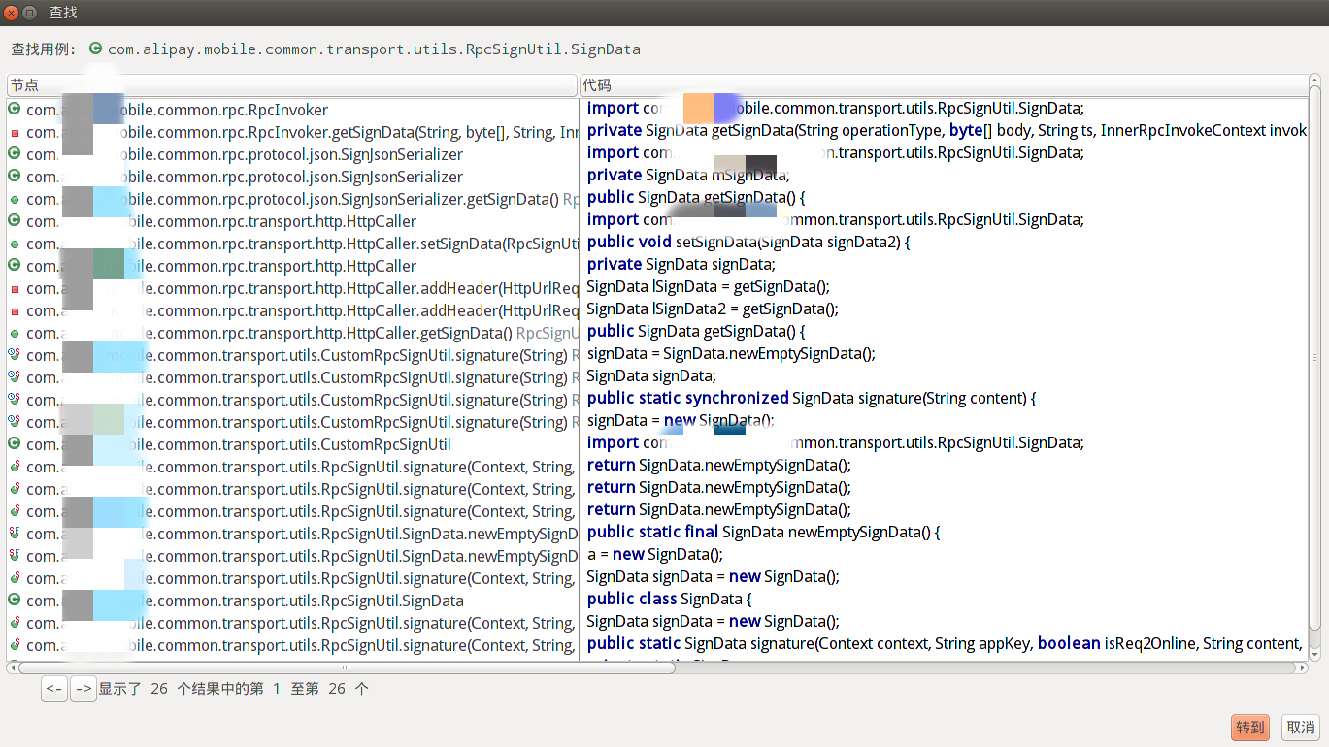Click the 转到 button

(x=1250, y=727)
